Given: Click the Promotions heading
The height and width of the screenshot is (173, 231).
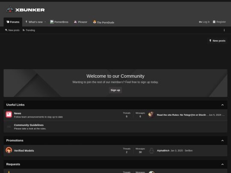Looking at the screenshot, I should [x=15, y=141].
